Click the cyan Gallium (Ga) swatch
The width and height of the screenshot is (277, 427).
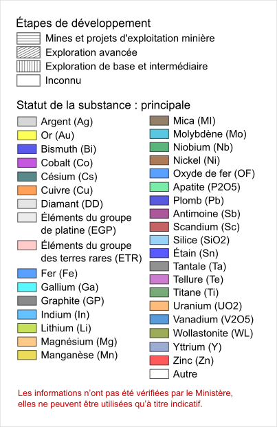tap(27, 287)
